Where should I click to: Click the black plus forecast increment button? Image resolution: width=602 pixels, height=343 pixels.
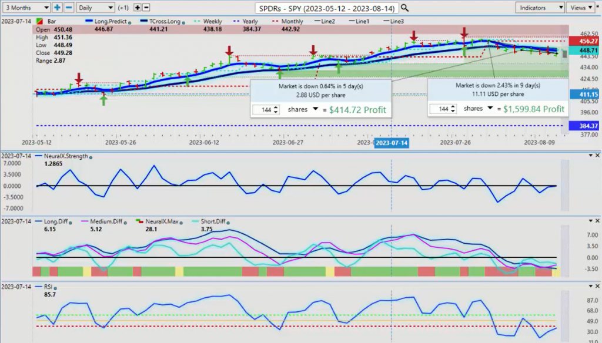click(138, 8)
